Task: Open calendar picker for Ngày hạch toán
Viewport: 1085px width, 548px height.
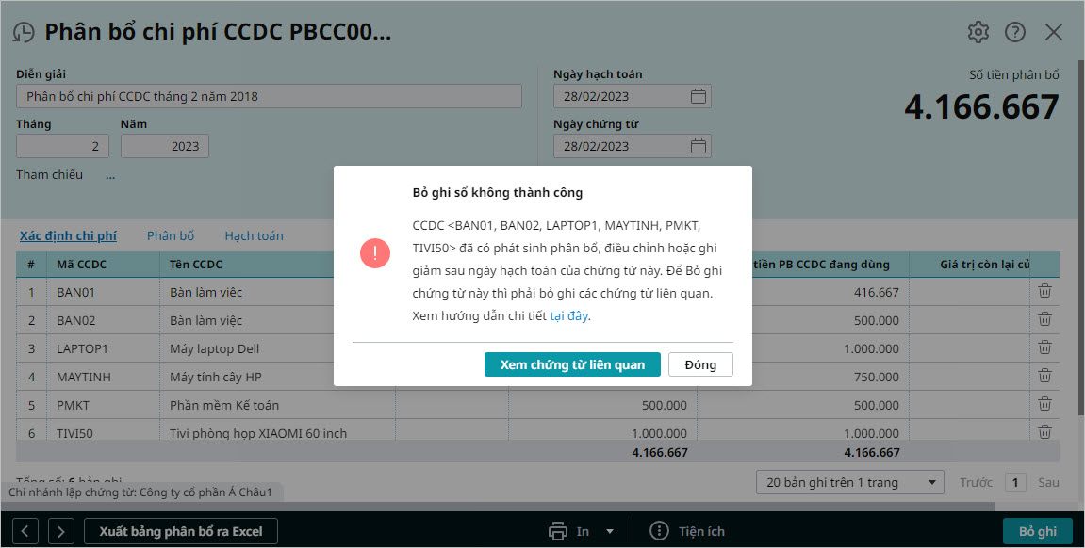Action: coord(698,96)
